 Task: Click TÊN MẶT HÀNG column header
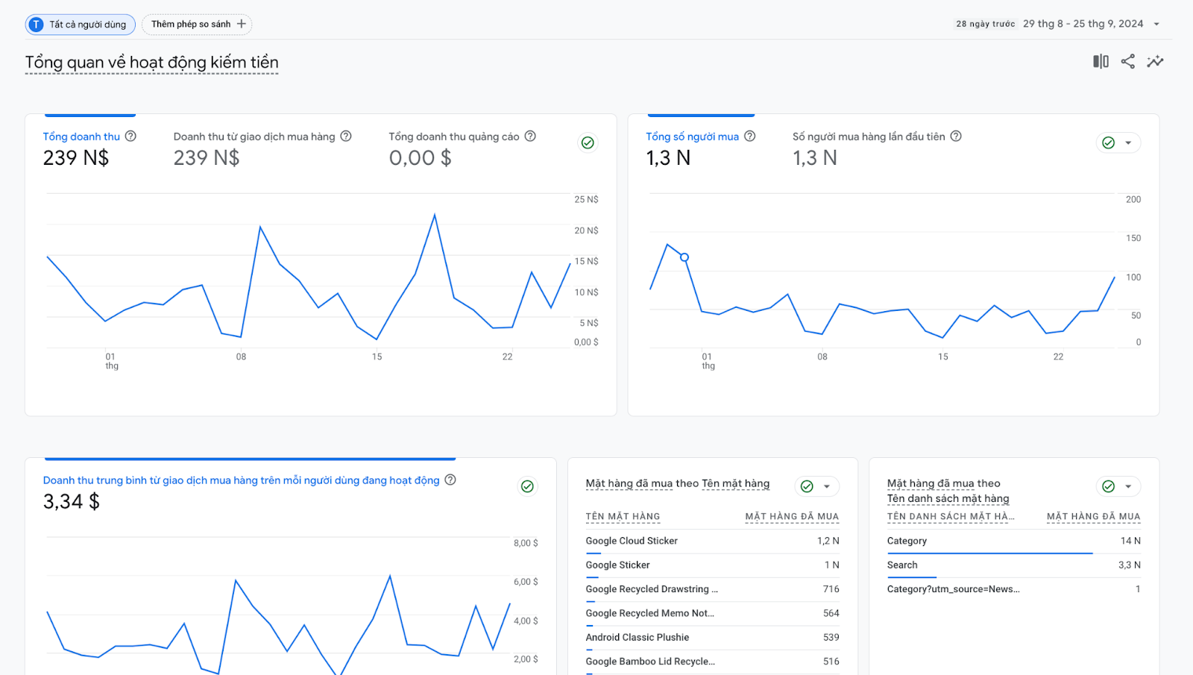(623, 516)
